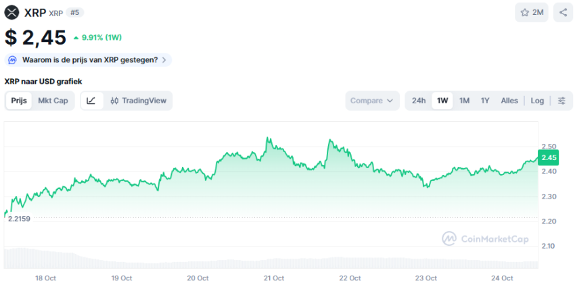This screenshot has height=283, width=575.
Task: Click the AI insight icon beside question
Action: click(x=13, y=59)
